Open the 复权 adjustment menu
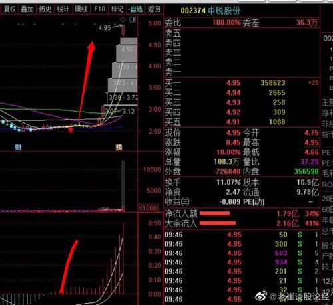Screen dimensions: 333x305 pos(9,9)
